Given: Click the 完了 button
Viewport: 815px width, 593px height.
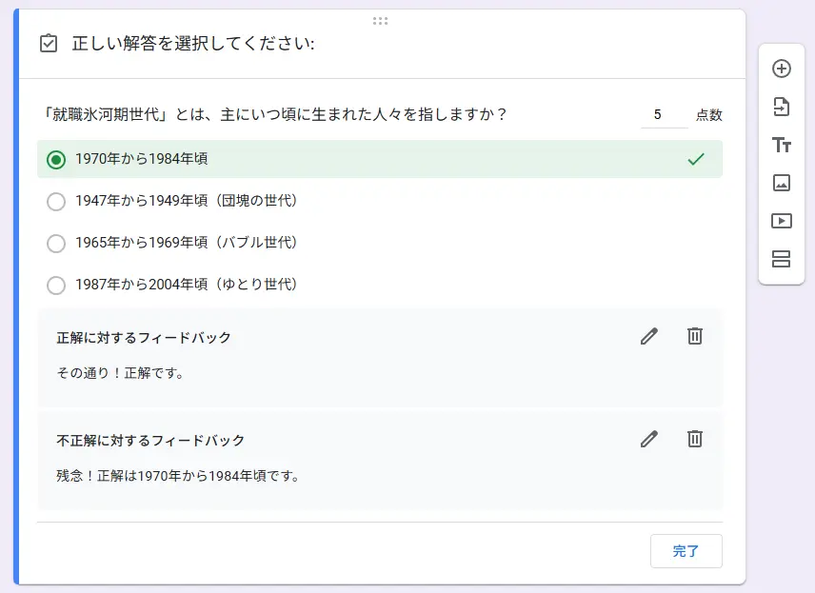Looking at the screenshot, I should 686,551.
